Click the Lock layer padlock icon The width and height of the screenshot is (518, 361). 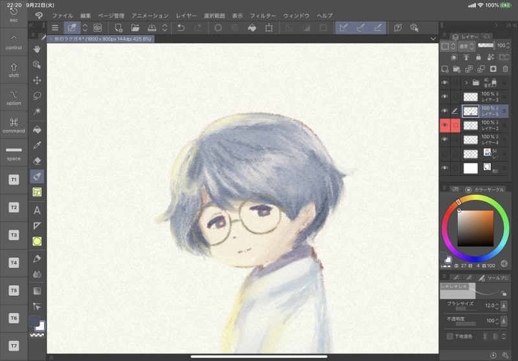pos(479,58)
